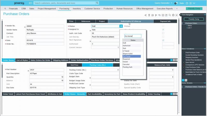207x116 pixels.
Task: Click the share icon in the form toolbar
Action: click(x=145, y=15)
